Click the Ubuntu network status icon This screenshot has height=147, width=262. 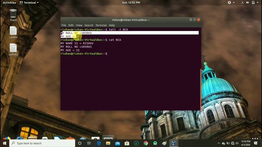pyautogui.click(x=242, y=2)
